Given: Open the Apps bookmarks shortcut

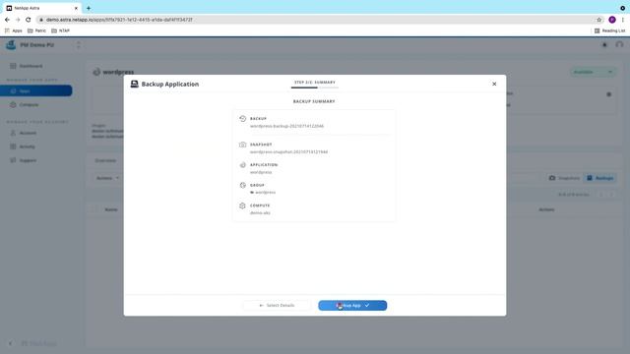Looking at the screenshot, I should click(x=13, y=30).
